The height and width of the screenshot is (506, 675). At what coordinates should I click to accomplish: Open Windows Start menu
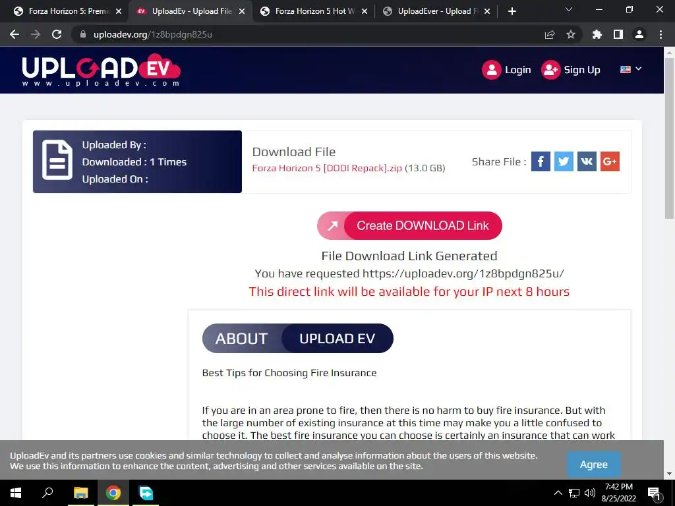(16, 493)
